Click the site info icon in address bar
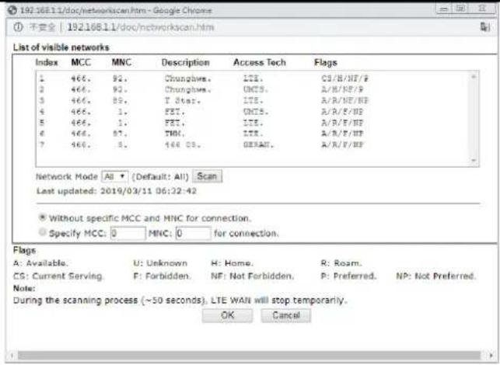This screenshot has height=365, width=500. click(x=18, y=27)
